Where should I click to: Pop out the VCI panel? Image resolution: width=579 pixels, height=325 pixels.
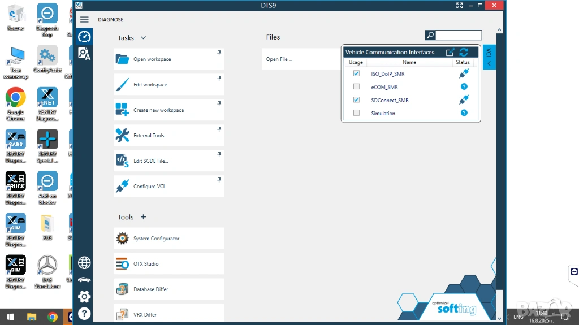[x=450, y=52]
